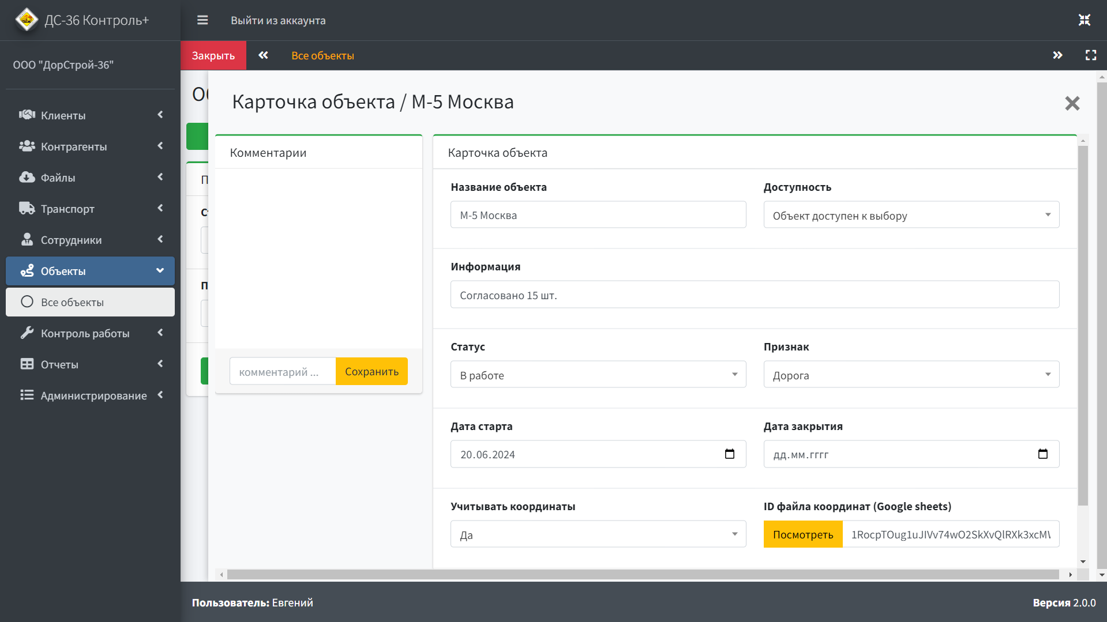
Task: Open calendar picker for Дата закрытия
Action: coord(1043,454)
